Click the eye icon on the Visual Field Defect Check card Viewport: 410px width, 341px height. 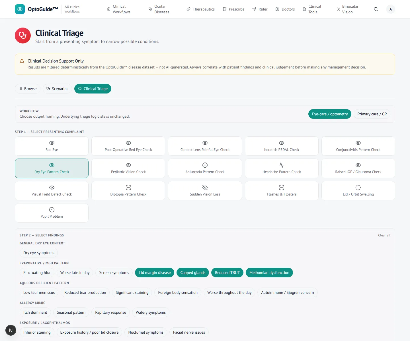[x=52, y=188]
